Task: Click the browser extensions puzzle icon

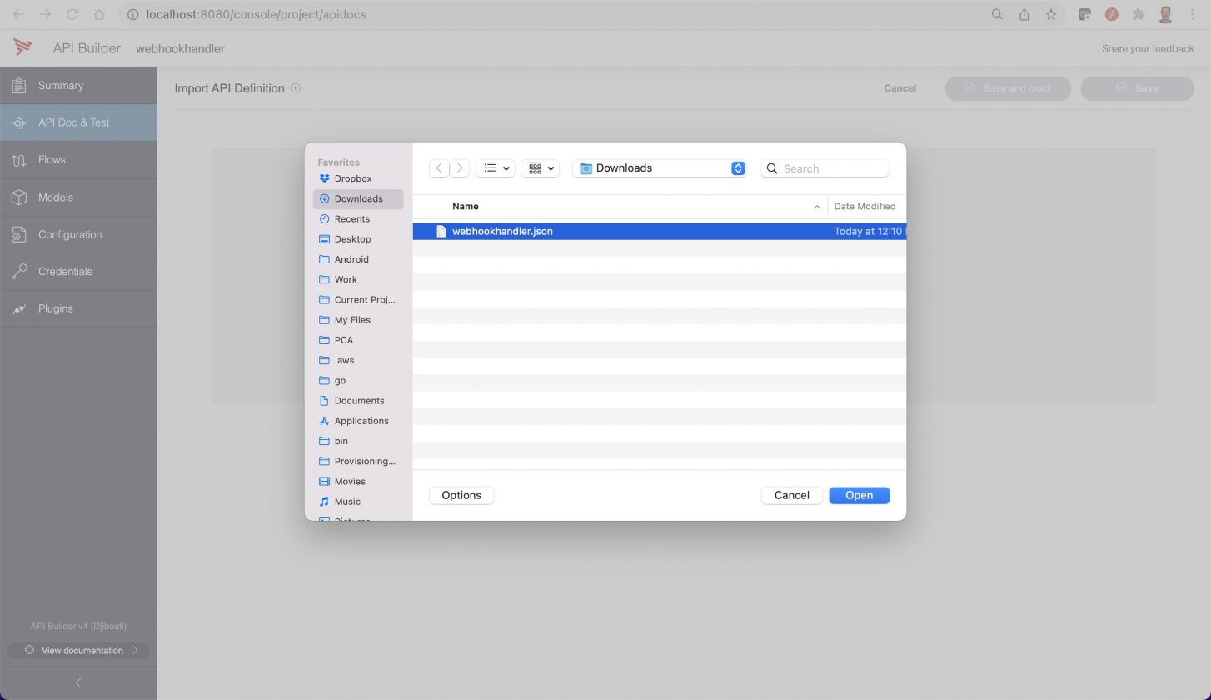Action: [1138, 14]
